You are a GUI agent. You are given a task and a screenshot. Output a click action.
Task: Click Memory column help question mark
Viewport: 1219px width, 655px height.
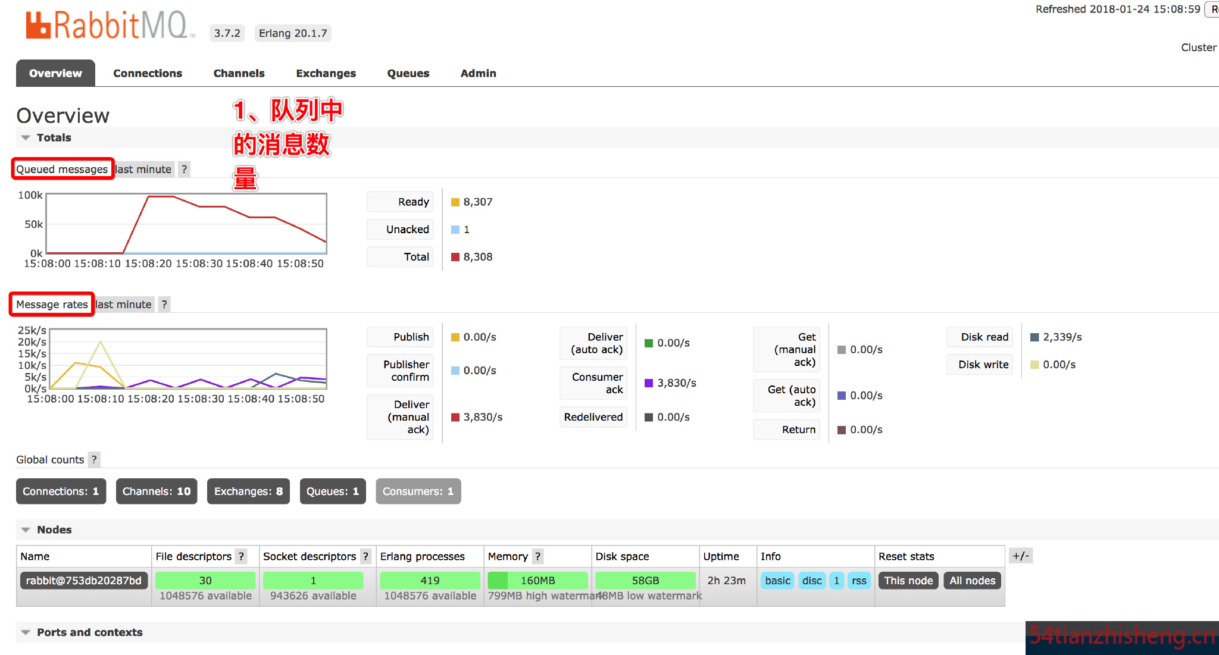click(537, 557)
